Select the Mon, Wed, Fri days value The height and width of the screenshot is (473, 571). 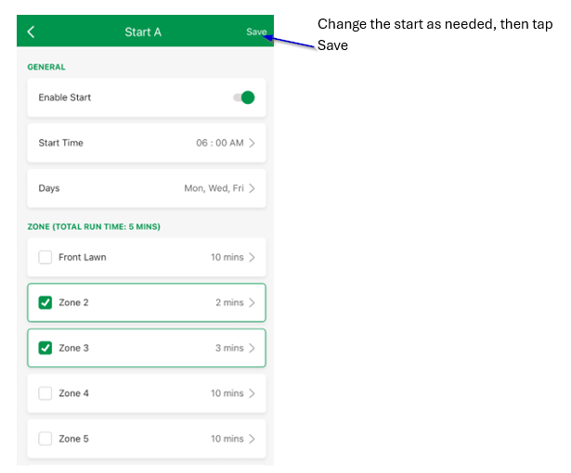point(214,188)
